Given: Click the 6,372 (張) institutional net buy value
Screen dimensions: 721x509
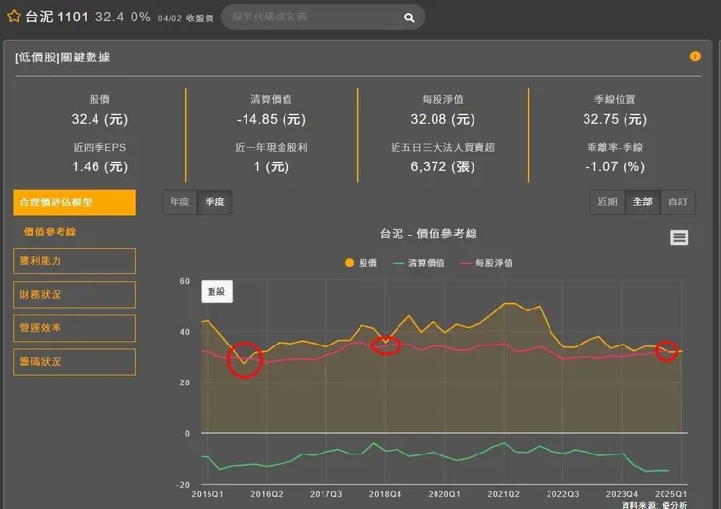Looking at the screenshot, I should (x=442, y=166).
